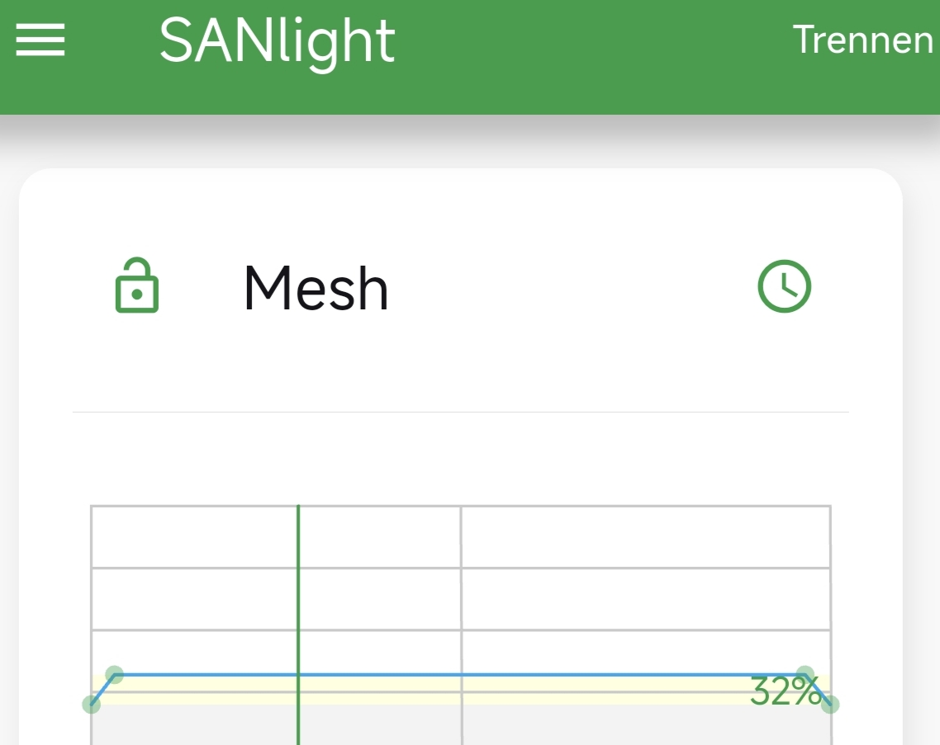Select the sunset end point at chart bottom-right
940x745 pixels.
click(830, 705)
